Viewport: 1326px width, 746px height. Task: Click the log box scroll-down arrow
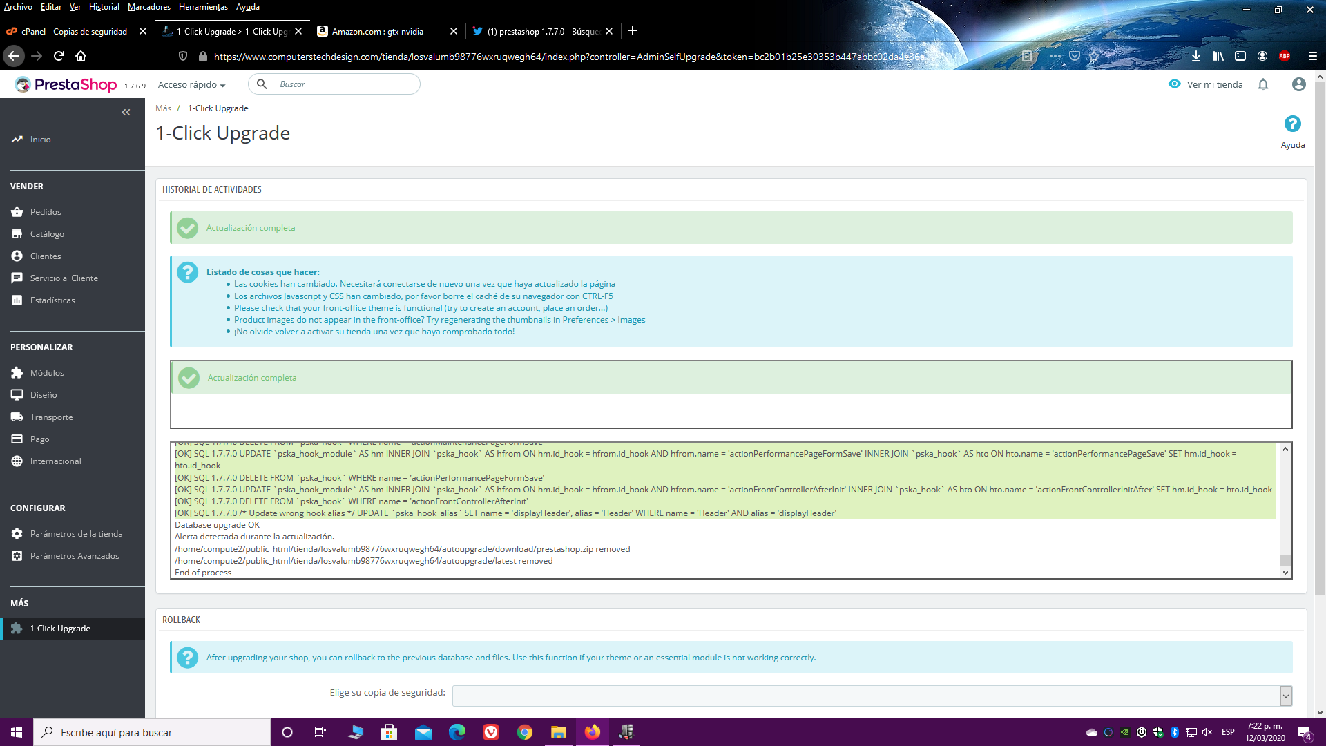point(1285,573)
